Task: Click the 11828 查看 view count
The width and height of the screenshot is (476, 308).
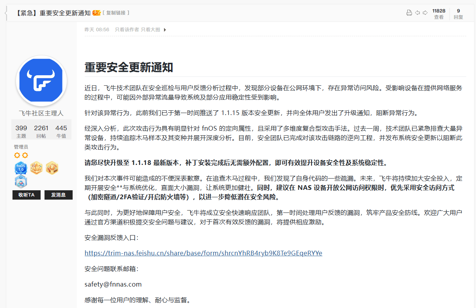Action: [439, 14]
